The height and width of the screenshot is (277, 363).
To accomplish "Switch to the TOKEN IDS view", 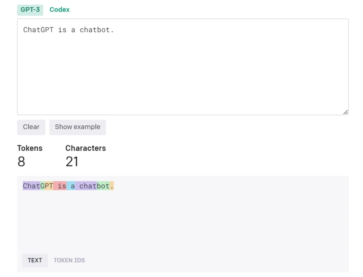I will coord(69,260).
